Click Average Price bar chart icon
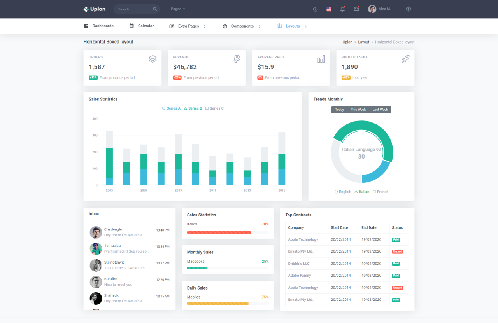 pos(321,59)
